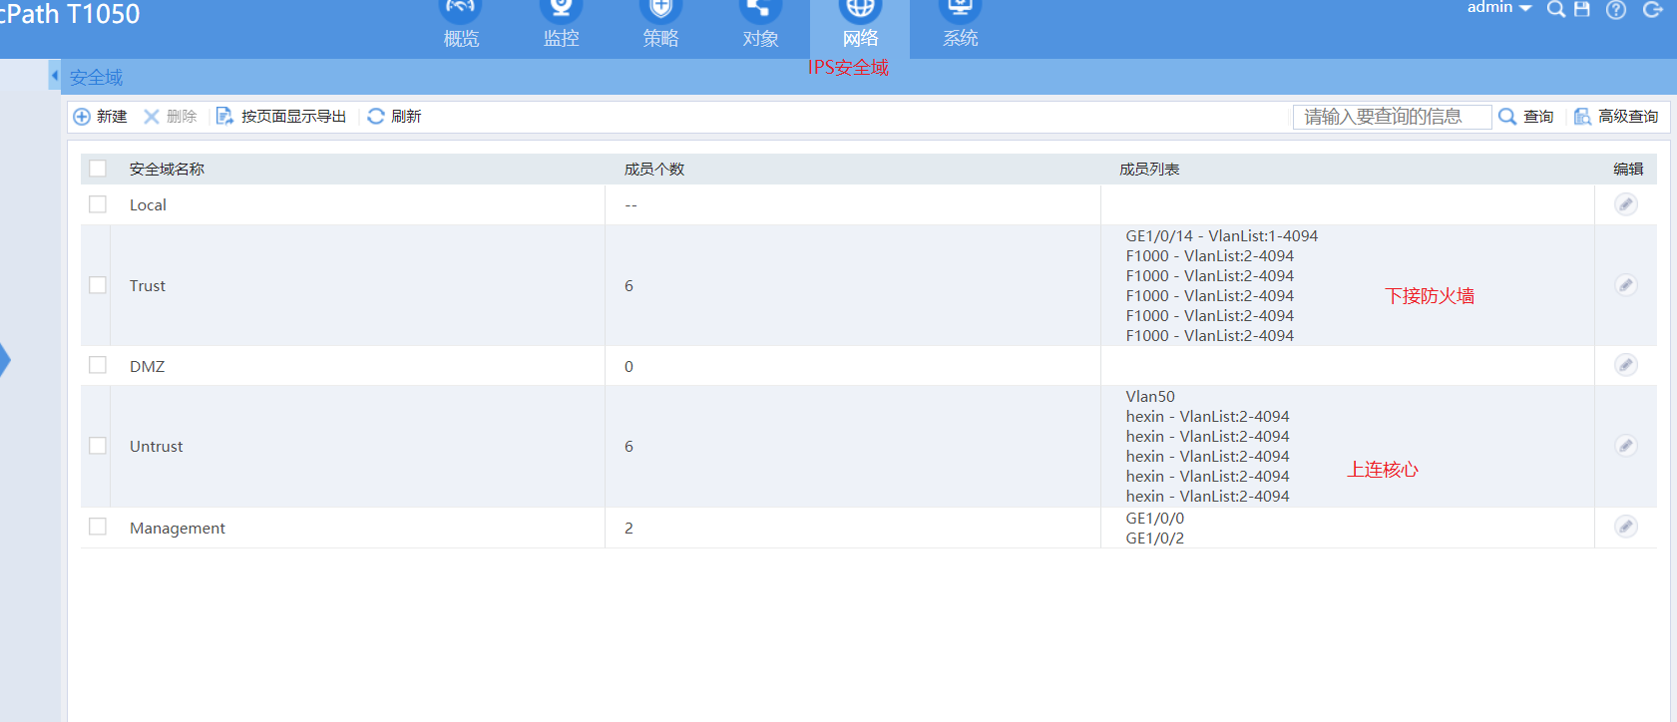
Task: Click the GE1/0/0 member entry
Action: click(x=1155, y=519)
